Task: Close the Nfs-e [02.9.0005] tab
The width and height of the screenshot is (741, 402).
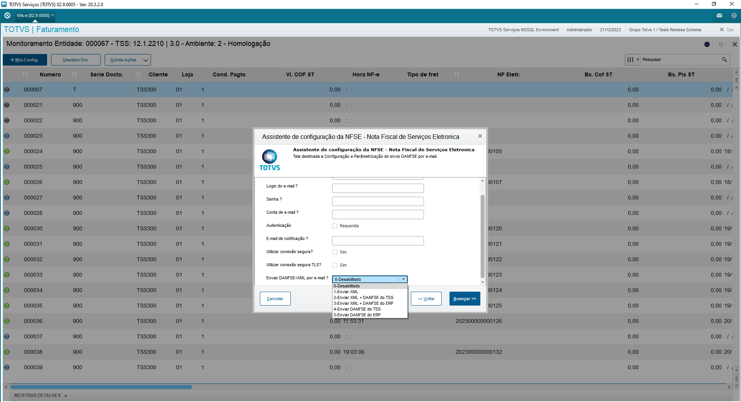Action: (53, 15)
